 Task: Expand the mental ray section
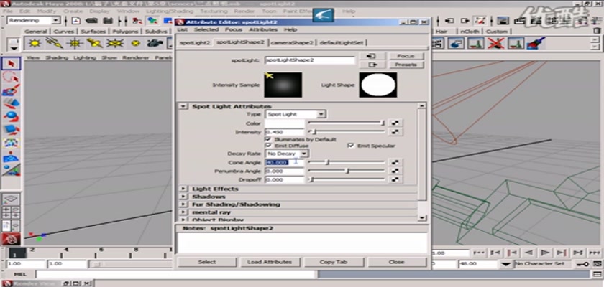[x=184, y=212]
